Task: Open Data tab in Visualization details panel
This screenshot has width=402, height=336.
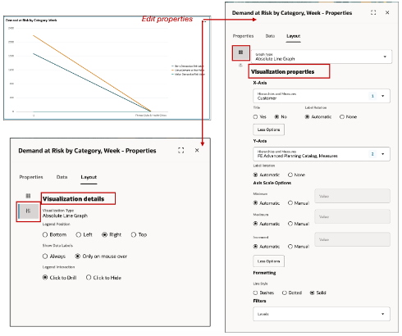Action: tap(62, 177)
